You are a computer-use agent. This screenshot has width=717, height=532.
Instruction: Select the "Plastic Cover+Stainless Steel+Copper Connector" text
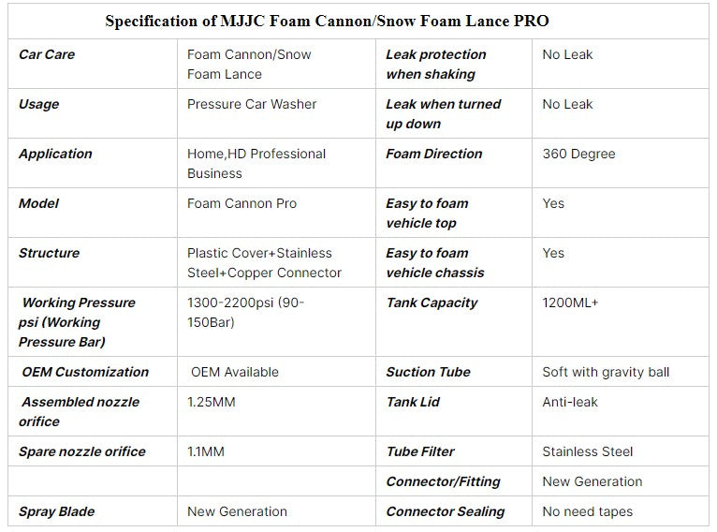264,262
